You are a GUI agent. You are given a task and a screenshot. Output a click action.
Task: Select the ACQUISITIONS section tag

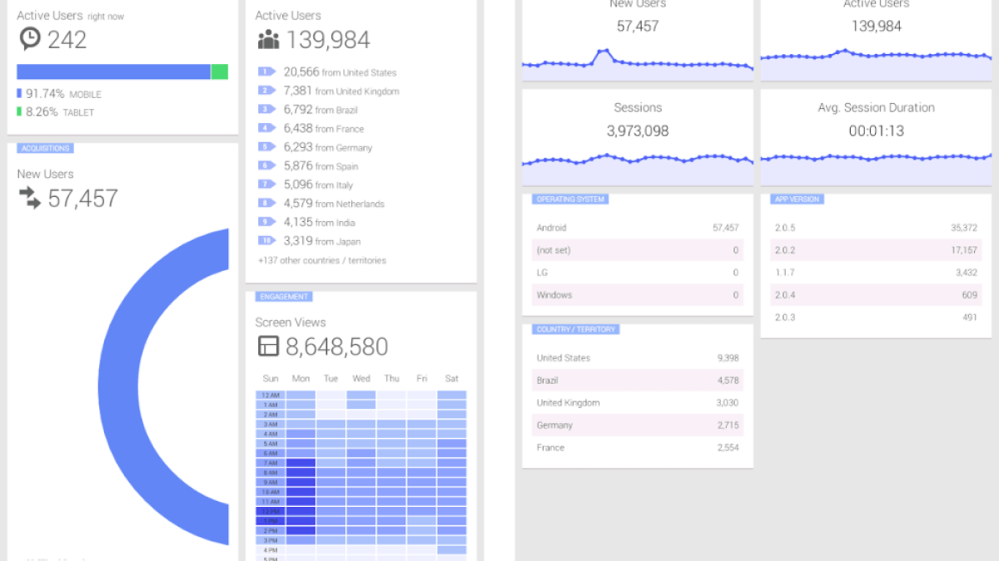tap(45, 148)
